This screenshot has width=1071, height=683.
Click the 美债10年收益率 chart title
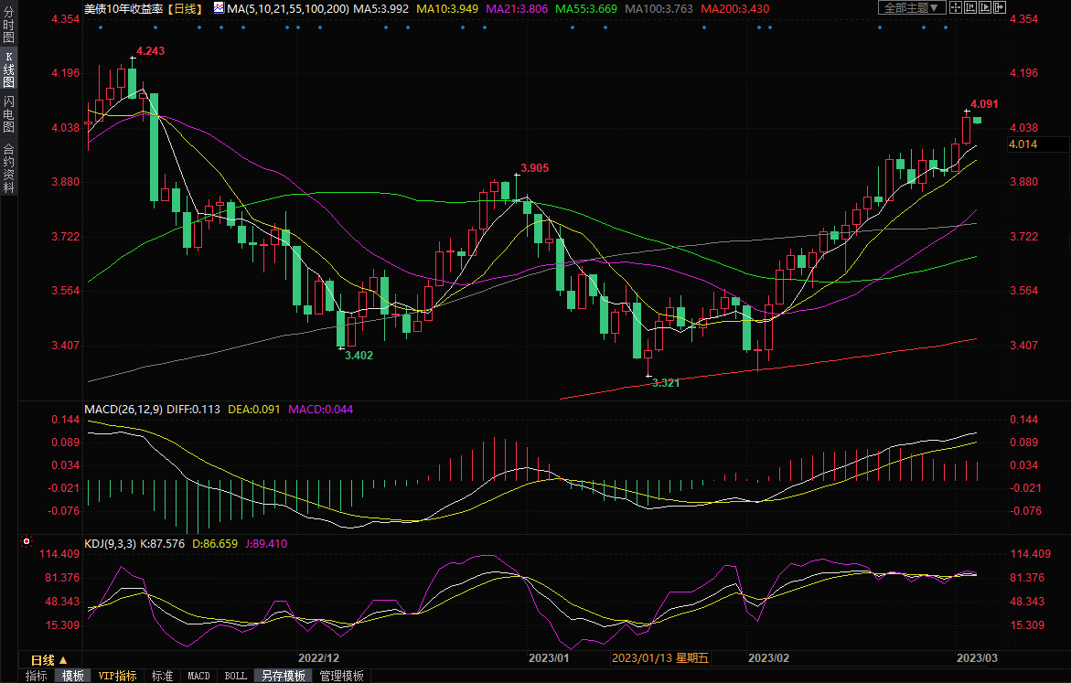[123, 9]
